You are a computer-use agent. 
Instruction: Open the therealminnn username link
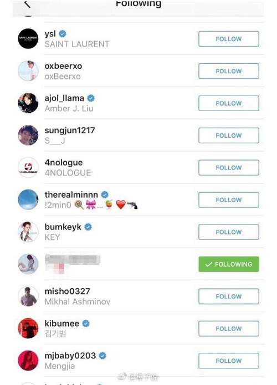pyautogui.click(x=71, y=194)
